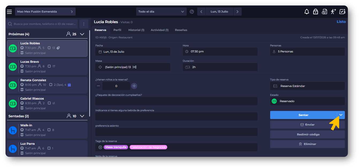Viewport: 359px width, 168px height.
Task: Click Renata Gonzalez gift icon
Action: [x=69, y=85]
